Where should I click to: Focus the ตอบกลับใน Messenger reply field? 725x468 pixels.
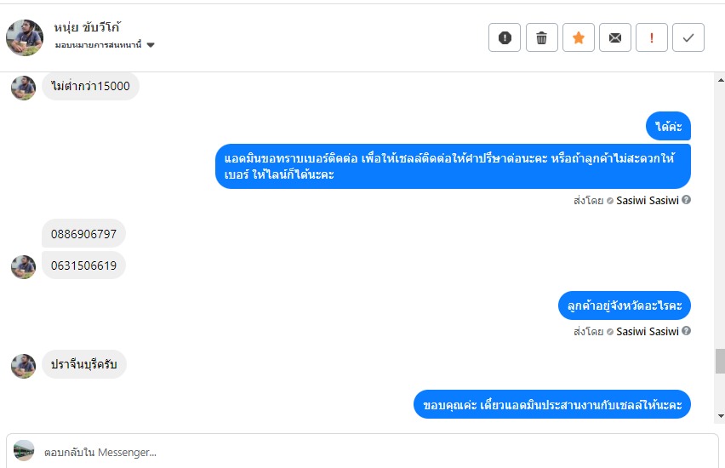[x=366, y=452]
